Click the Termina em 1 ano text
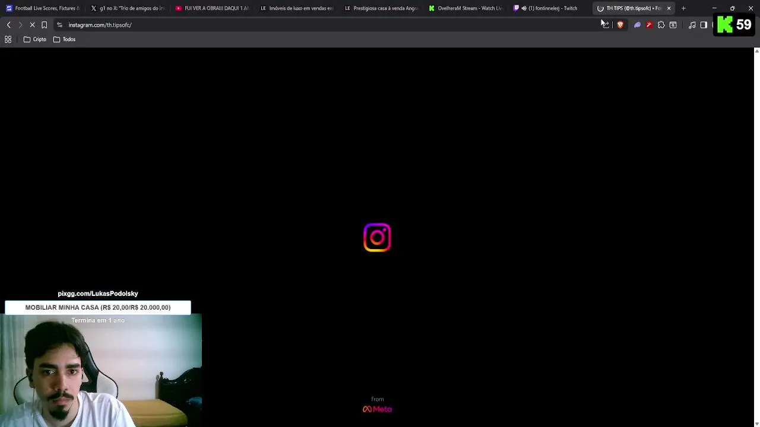This screenshot has width=760, height=427. click(98, 320)
